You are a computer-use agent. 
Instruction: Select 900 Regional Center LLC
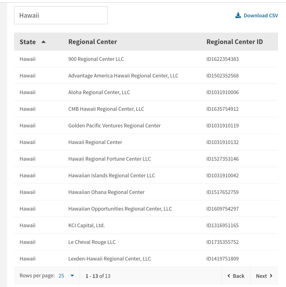coord(96,59)
